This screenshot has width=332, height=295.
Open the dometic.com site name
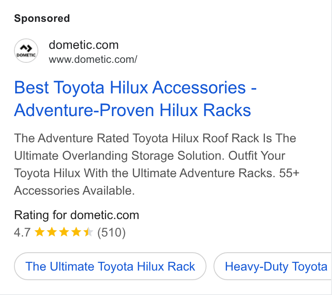pyautogui.click(x=84, y=45)
